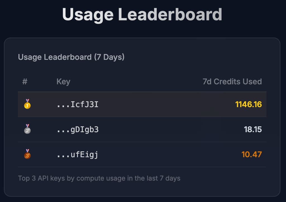Select the highlighted first-place table row
This screenshot has height=202, width=286.
coord(156,105)
